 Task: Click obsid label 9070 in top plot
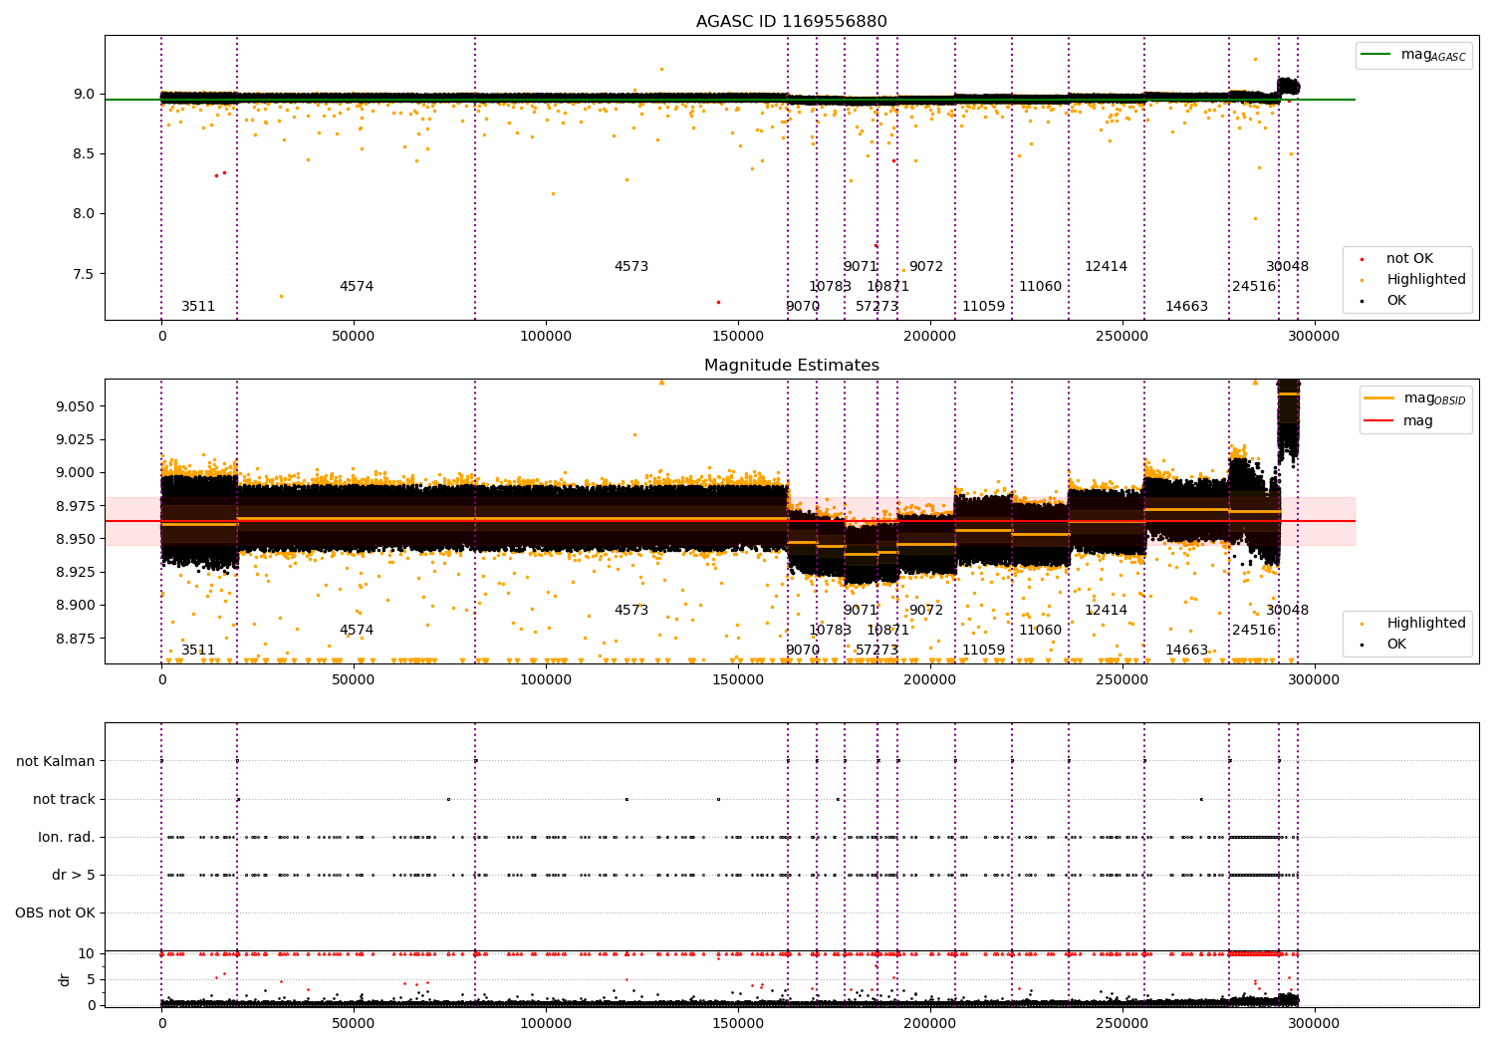pos(803,307)
